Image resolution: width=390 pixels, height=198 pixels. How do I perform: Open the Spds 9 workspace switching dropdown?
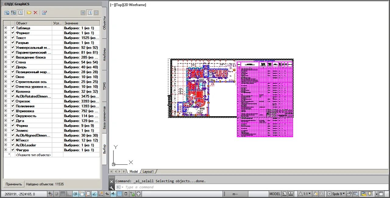(336, 194)
